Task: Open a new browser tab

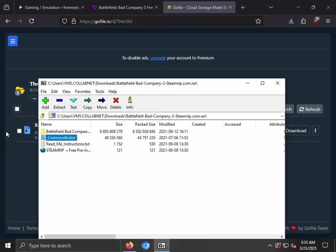Action: (242, 8)
